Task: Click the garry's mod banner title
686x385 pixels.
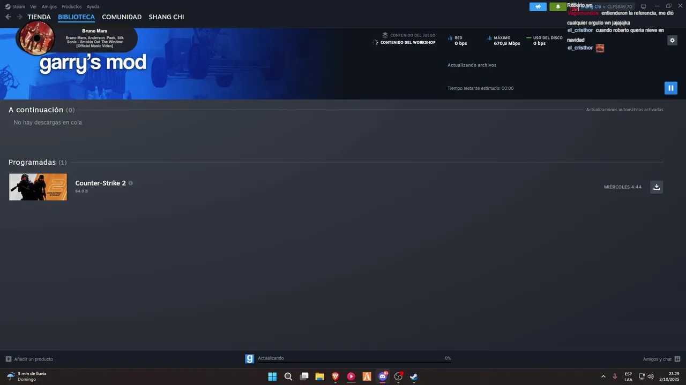Action: tap(93, 63)
